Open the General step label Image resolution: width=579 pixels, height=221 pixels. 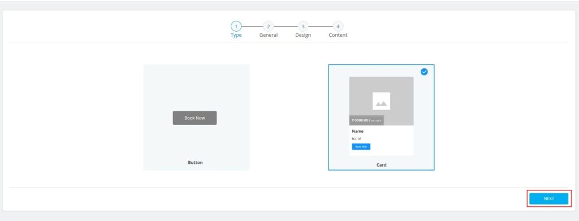[269, 35]
